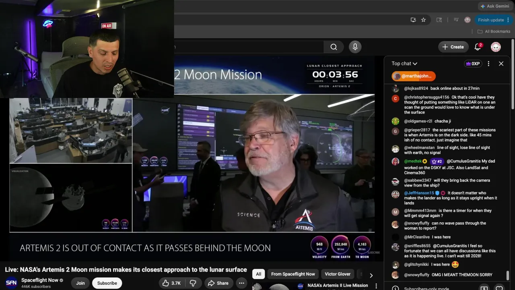Click the YouTube search magnifier button

click(334, 47)
